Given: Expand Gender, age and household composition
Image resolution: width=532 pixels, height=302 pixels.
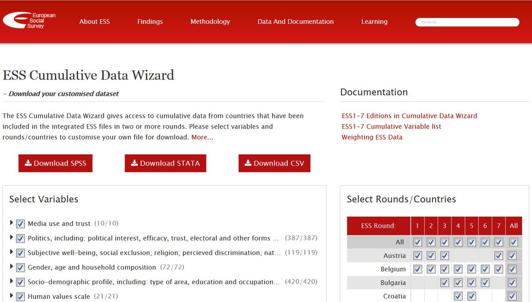Looking at the screenshot, I should coord(12,267).
